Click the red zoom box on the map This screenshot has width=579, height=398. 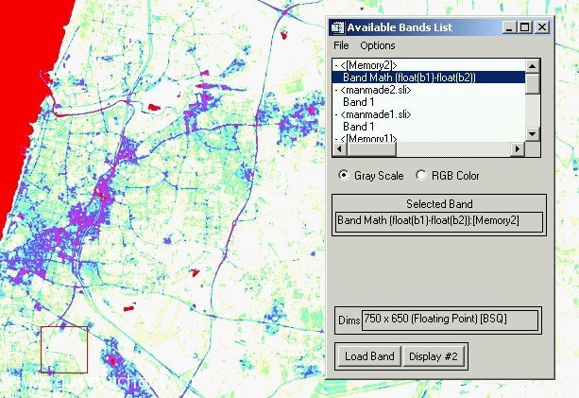click(64, 350)
